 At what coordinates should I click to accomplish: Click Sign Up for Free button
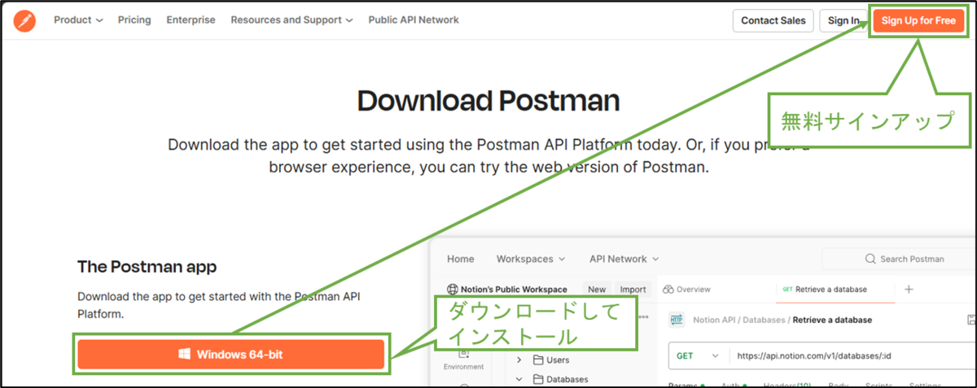pyautogui.click(x=918, y=21)
